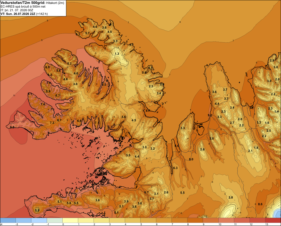281x226 pixels.
Task: Click the '9.5' value at the western tip
Action: pos(12,127)
